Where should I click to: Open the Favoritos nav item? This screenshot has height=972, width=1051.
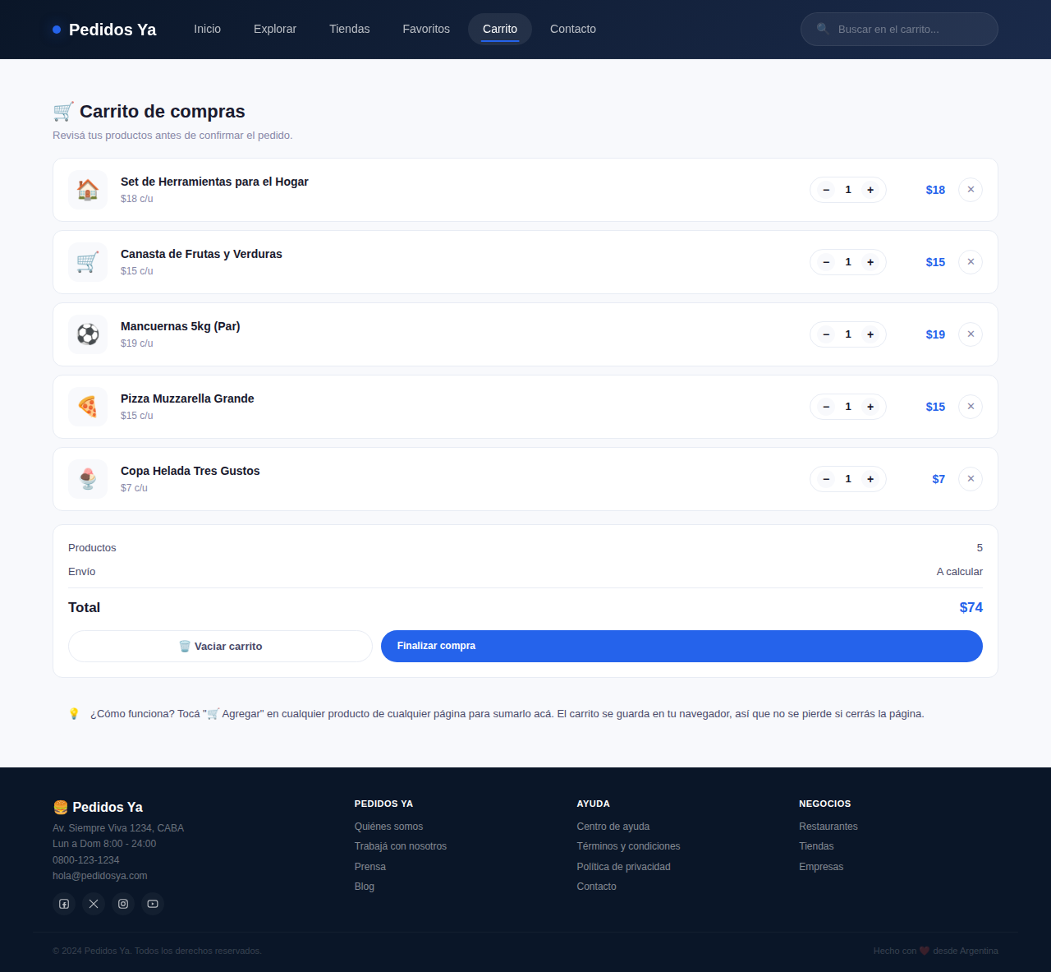tap(426, 29)
